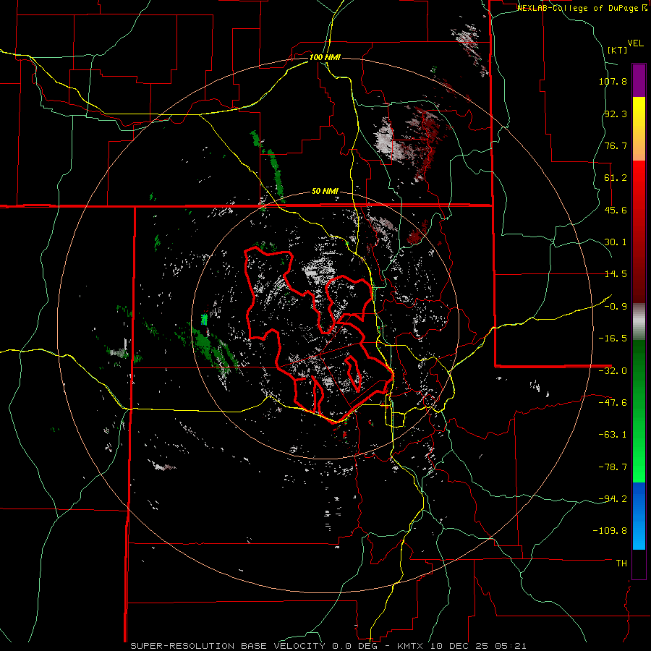
Task: Click the -78.7 value on velocity scale
Action: pos(613,467)
